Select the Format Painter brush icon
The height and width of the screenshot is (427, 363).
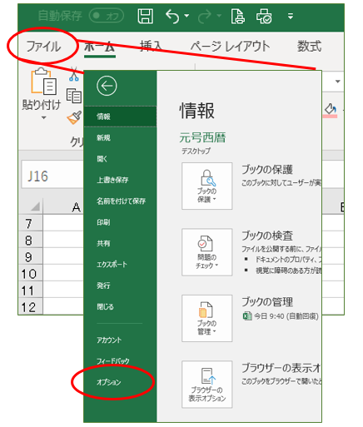(x=74, y=117)
